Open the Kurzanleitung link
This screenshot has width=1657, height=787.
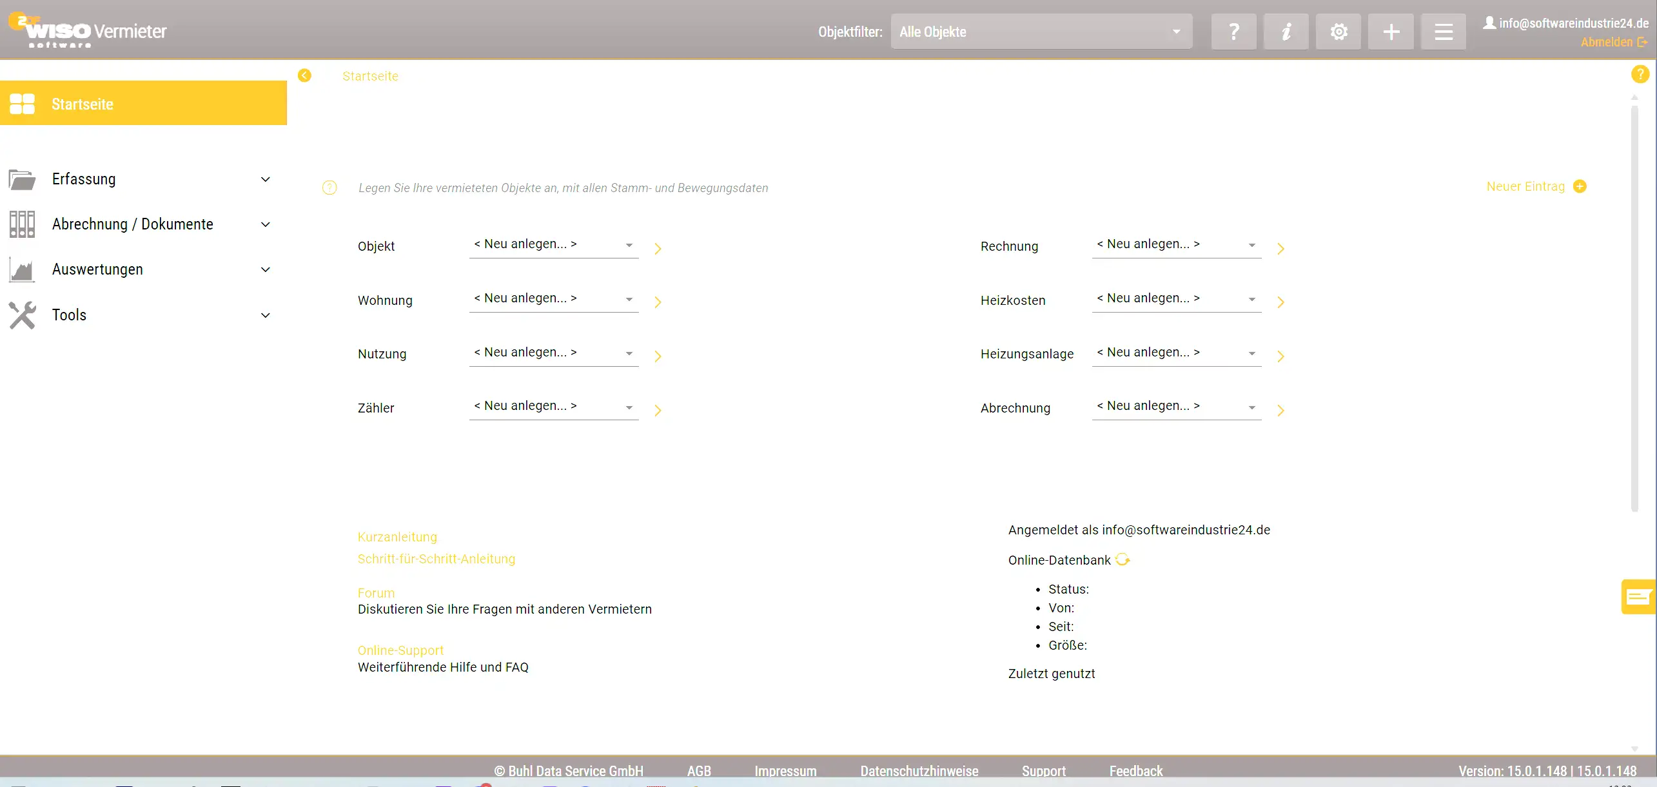click(397, 537)
